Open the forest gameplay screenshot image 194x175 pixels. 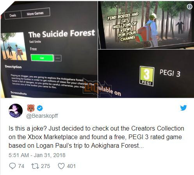(x=146, y=25)
